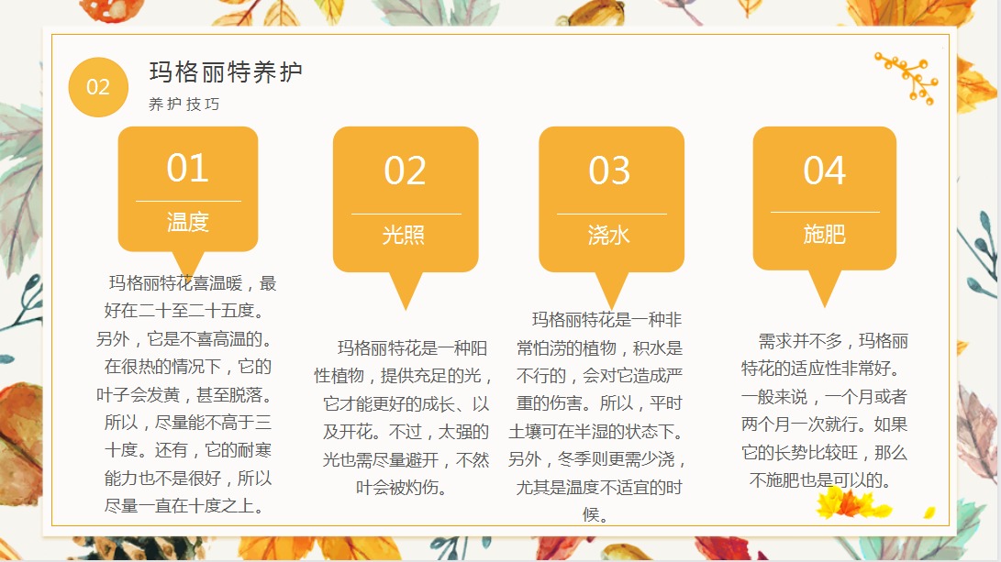1001x562 pixels.
Task: Select the subtitle 养护技巧
Action: click(184, 105)
